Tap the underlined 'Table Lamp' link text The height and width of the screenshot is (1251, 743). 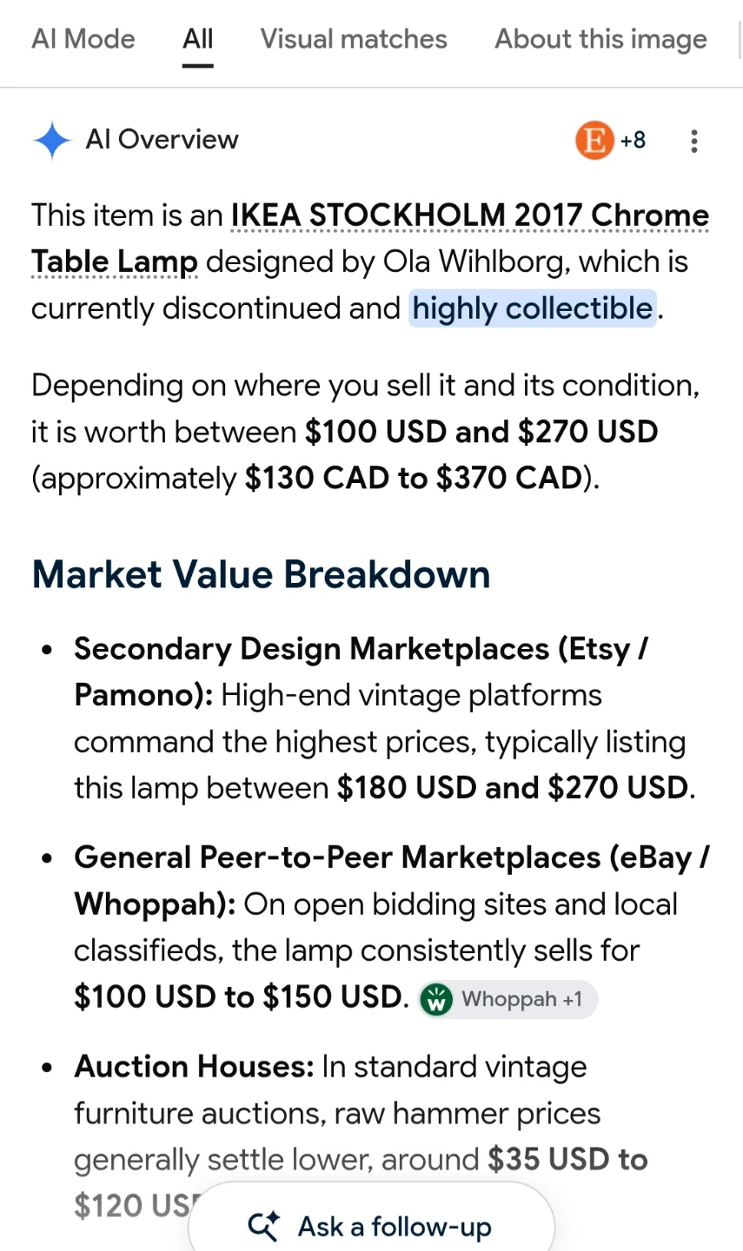pos(115,262)
